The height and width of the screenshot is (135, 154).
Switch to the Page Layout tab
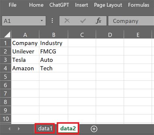pyautogui.click(x=108, y=5)
